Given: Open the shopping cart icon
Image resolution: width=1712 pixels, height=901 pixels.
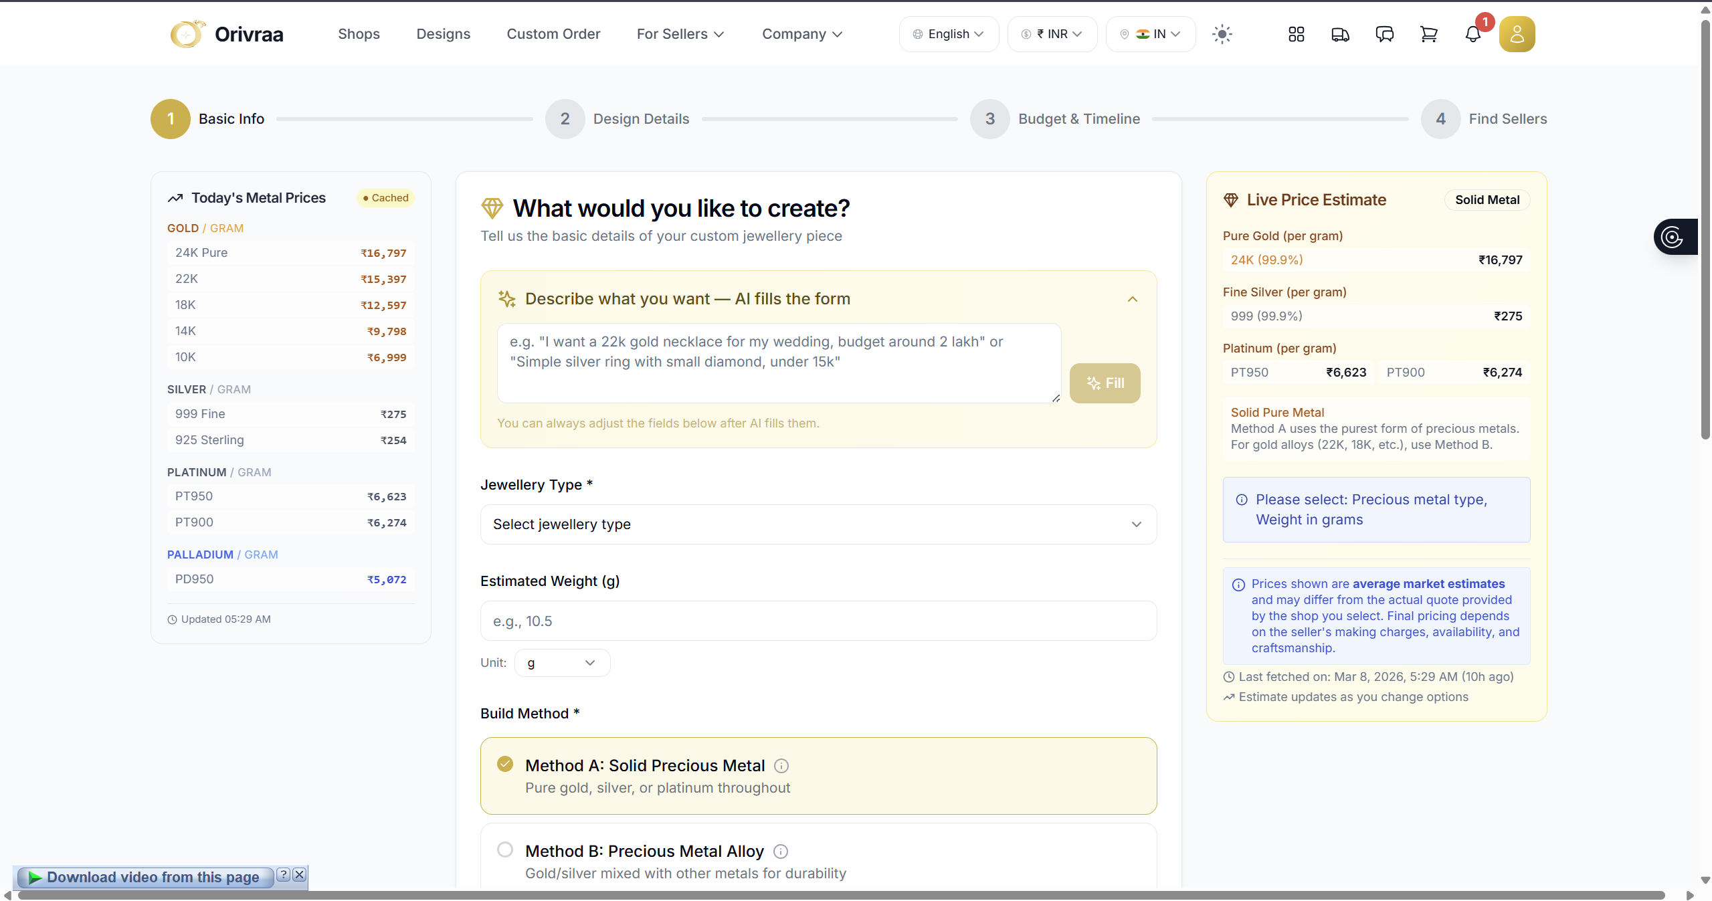Looking at the screenshot, I should pyautogui.click(x=1428, y=34).
